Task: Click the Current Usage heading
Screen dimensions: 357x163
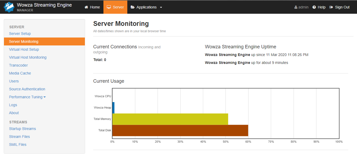Action: pos(109,81)
